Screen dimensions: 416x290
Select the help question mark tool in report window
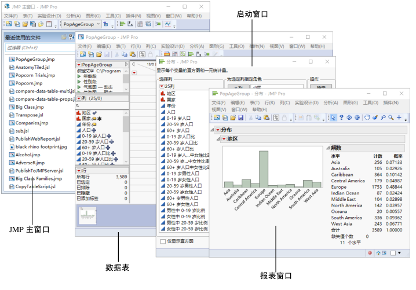point(341,118)
